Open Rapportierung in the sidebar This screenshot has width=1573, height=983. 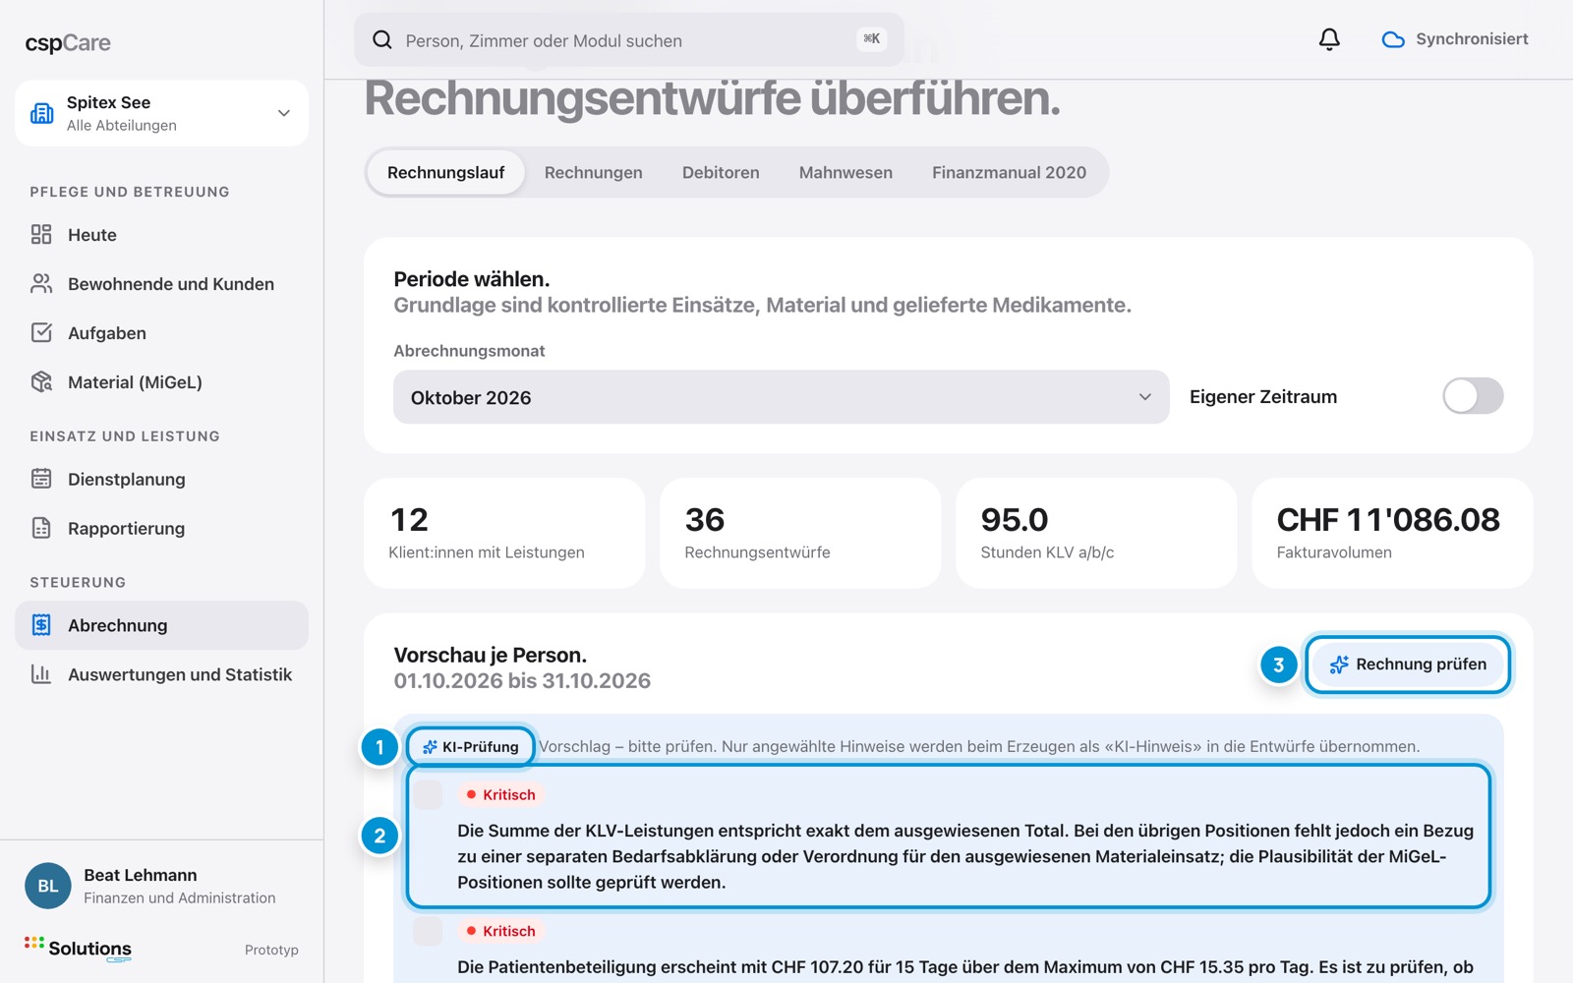[161, 529]
